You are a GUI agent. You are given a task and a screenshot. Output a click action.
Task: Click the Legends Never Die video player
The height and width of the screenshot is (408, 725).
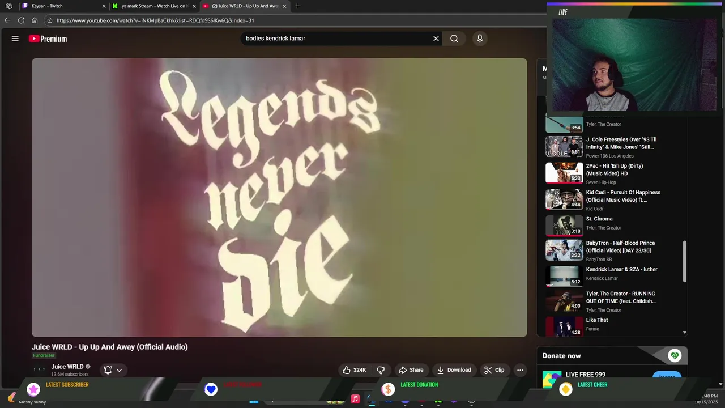(279, 197)
